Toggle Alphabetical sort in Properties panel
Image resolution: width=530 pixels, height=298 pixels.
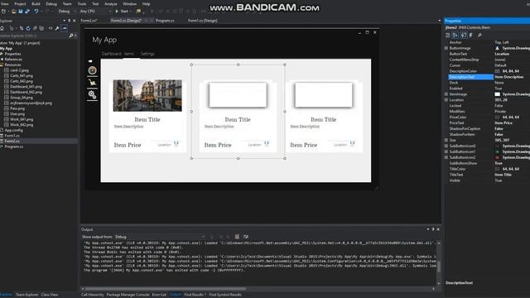(455, 35)
